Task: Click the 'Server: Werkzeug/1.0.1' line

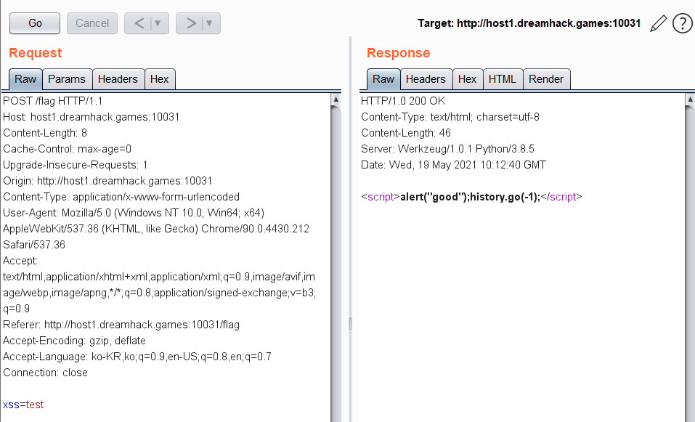Action: pyautogui.click(x=447, y=149)
